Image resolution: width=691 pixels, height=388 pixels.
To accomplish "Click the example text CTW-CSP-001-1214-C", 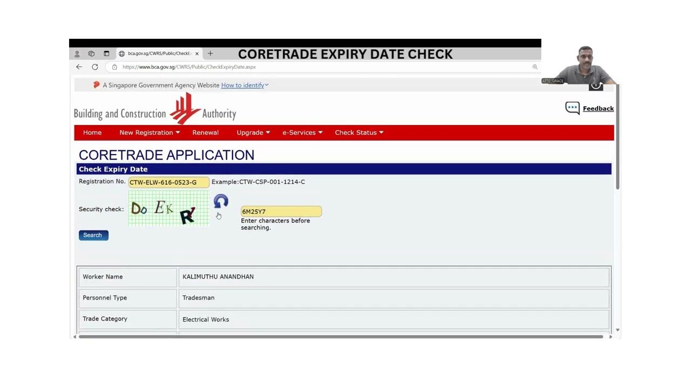I will click(x=272, y=182).
